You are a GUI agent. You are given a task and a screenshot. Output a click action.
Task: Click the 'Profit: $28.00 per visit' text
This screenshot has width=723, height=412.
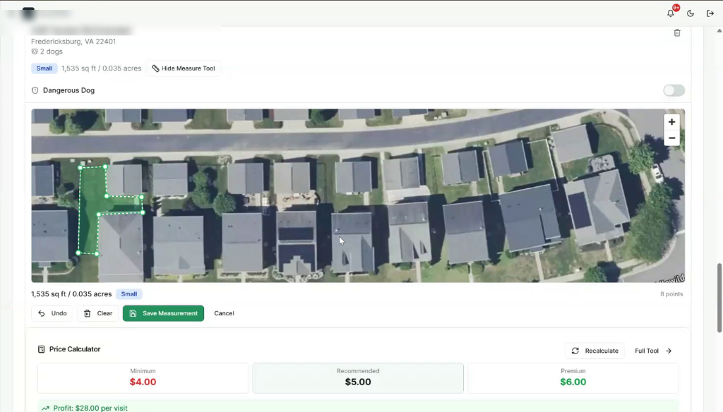click(90, 408)
